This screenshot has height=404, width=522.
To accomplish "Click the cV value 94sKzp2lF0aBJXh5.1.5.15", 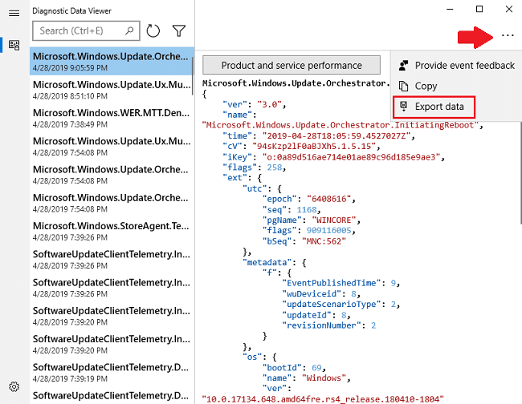I will point(313,147).
